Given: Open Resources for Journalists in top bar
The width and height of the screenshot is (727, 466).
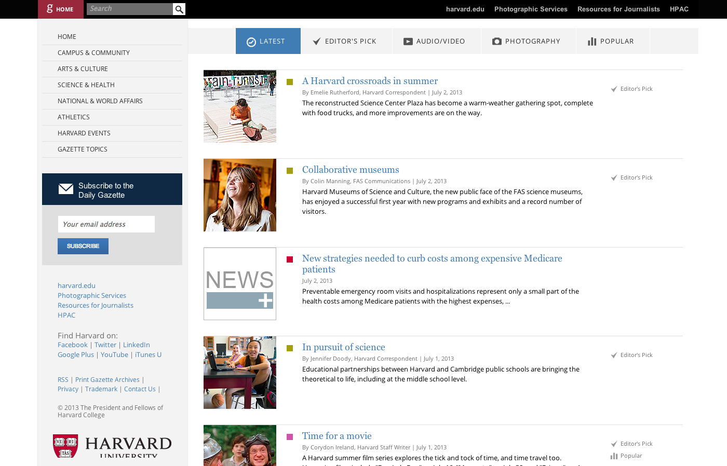Looking at the screenshot, I should pyautogui.click(x=618, y=9).
